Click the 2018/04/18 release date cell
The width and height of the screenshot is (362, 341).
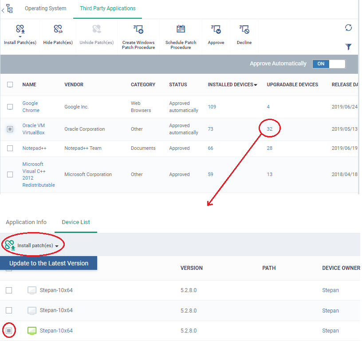(344, 174)
